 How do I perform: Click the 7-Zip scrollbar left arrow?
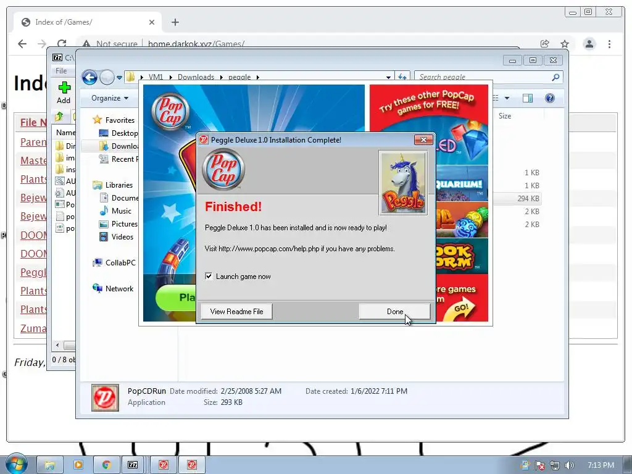click(x=57, y=346)
